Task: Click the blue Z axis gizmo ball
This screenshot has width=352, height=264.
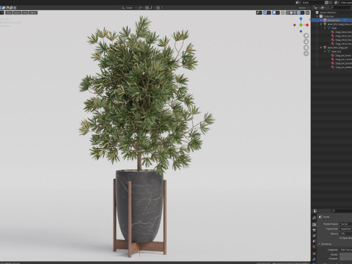Action: 301,18
